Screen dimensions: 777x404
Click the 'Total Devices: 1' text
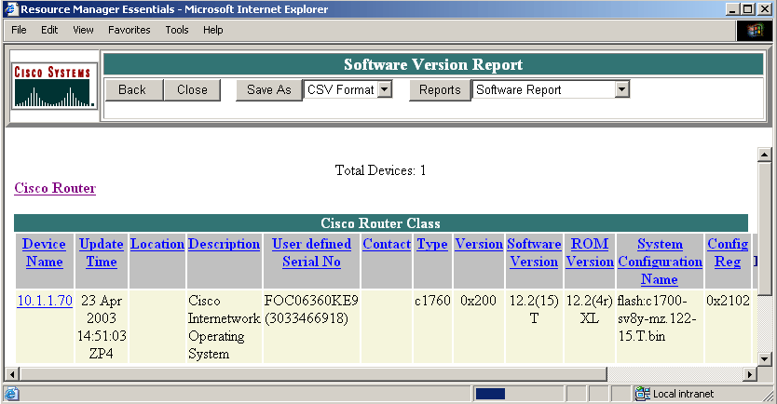pyautogui.click(x=380, y=170)
